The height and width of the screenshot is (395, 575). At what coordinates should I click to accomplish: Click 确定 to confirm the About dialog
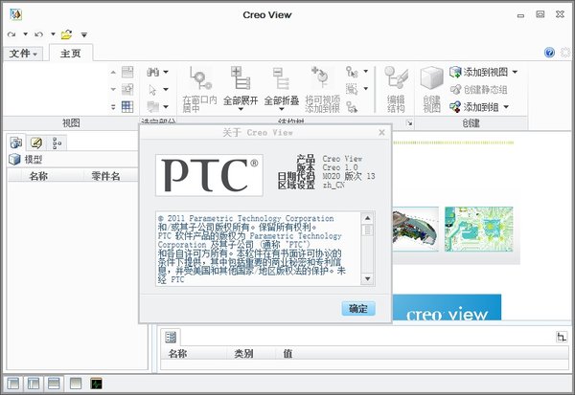click(358, 308)
